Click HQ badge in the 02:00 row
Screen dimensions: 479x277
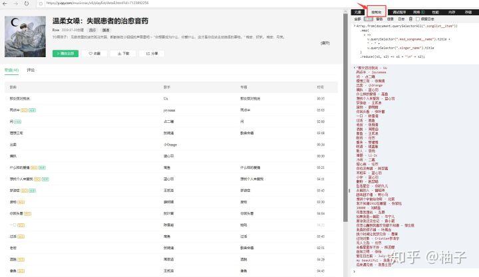(x=18, y=122)
